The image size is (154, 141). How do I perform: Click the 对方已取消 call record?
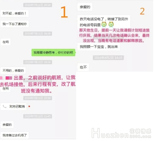pyautogui.click(x=14, y=106)
